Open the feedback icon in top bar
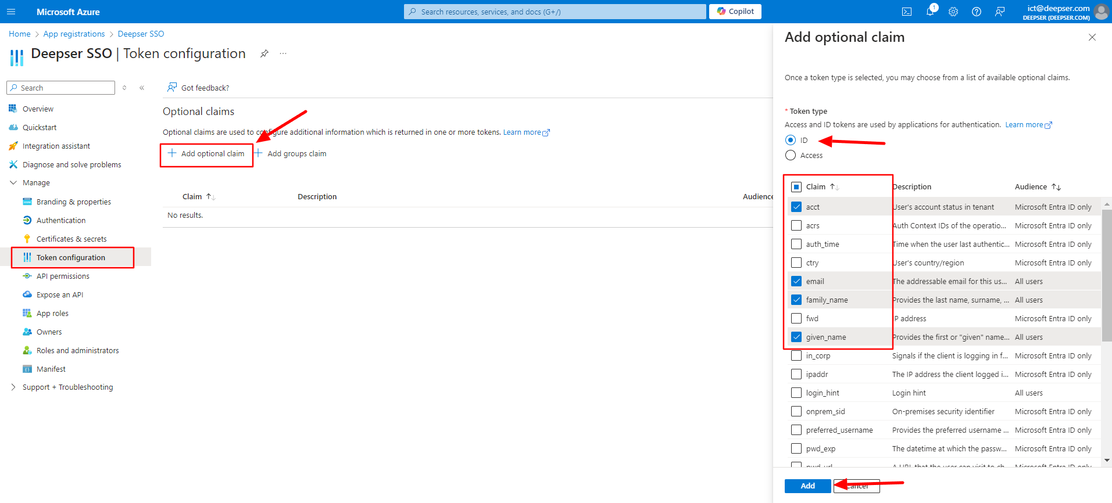Image resolution: width=1112 pixels, height=503 pixels. pos(1000,12)
